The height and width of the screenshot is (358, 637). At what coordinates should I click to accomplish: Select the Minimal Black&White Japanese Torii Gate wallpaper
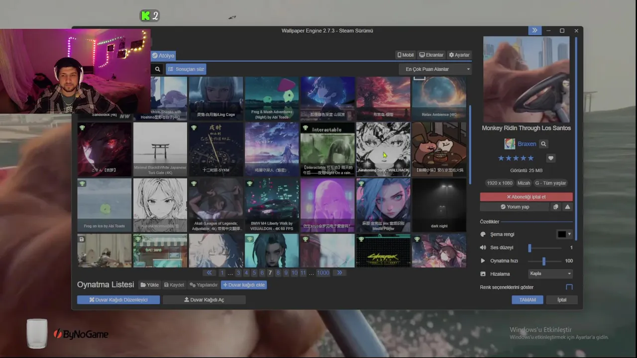(x=160, y=149)
